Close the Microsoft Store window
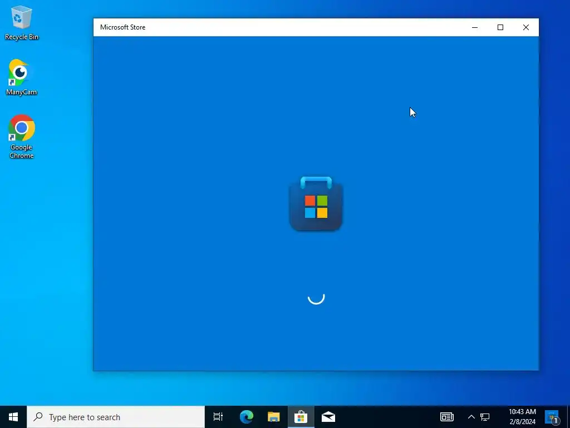The image size is (570, 428). click(525, 27)
